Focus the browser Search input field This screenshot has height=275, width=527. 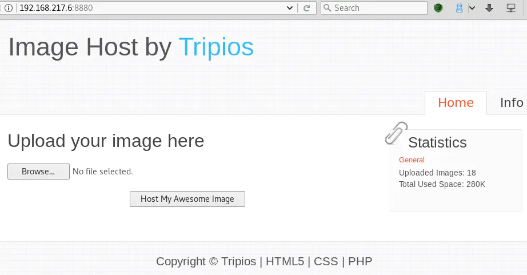(x=374, y=8)
